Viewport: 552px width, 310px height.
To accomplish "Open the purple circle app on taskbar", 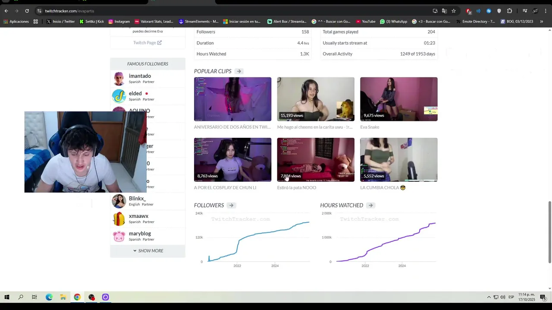I will coord(105,297).
